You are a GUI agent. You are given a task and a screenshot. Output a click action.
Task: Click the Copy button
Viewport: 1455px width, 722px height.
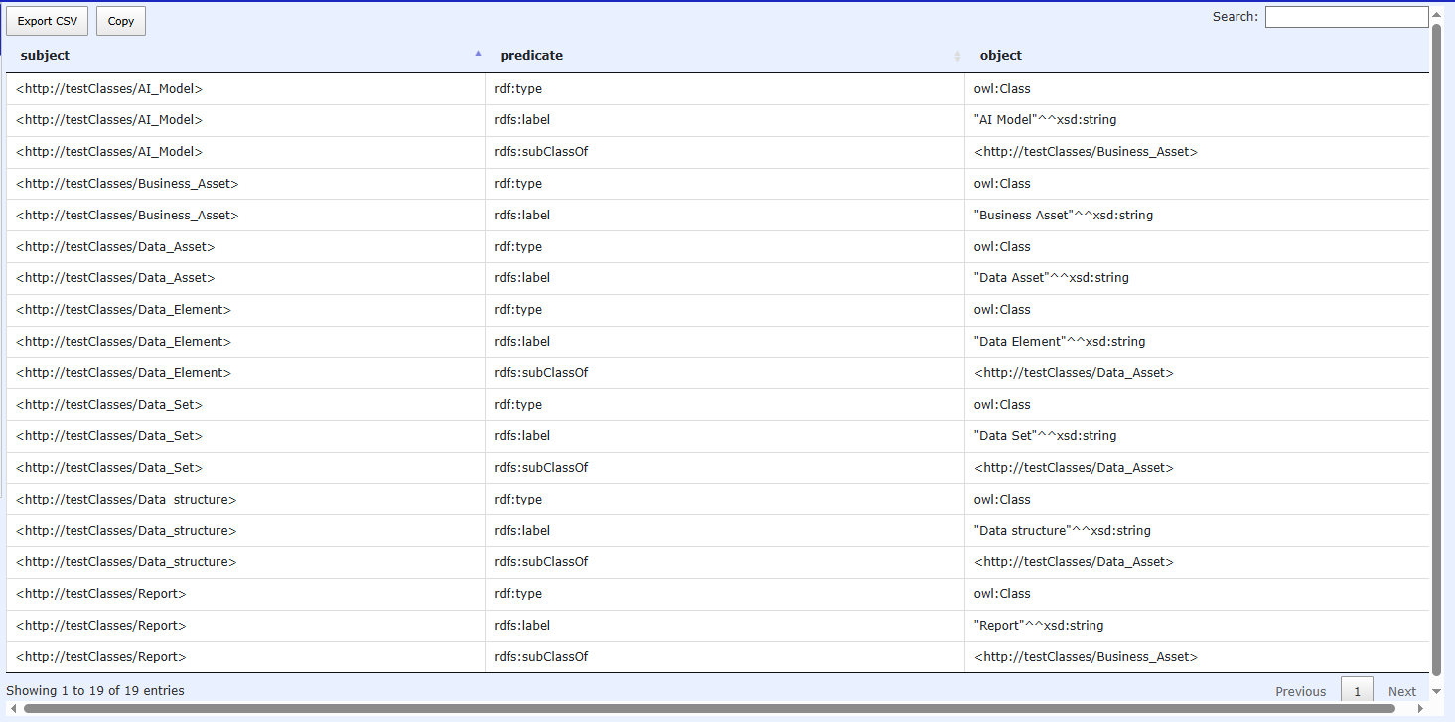121,21
